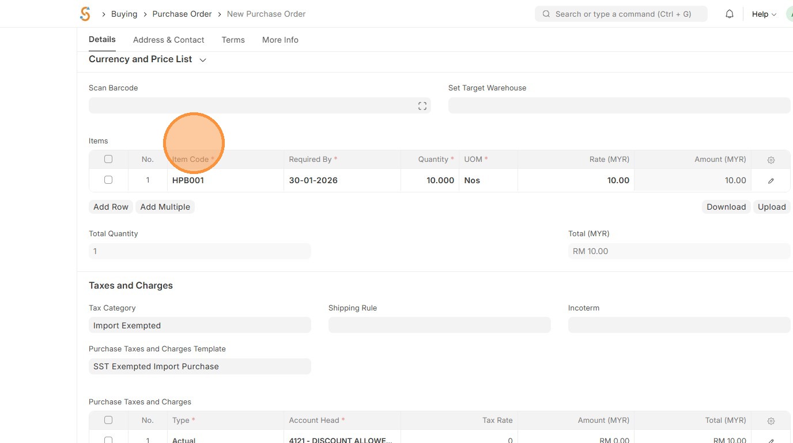Click the search magnifier icon
The image size is (793, 443).
pos(546,14)
